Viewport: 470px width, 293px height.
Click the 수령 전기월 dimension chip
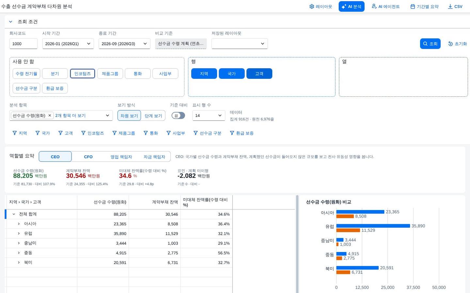tap(26, 74)
